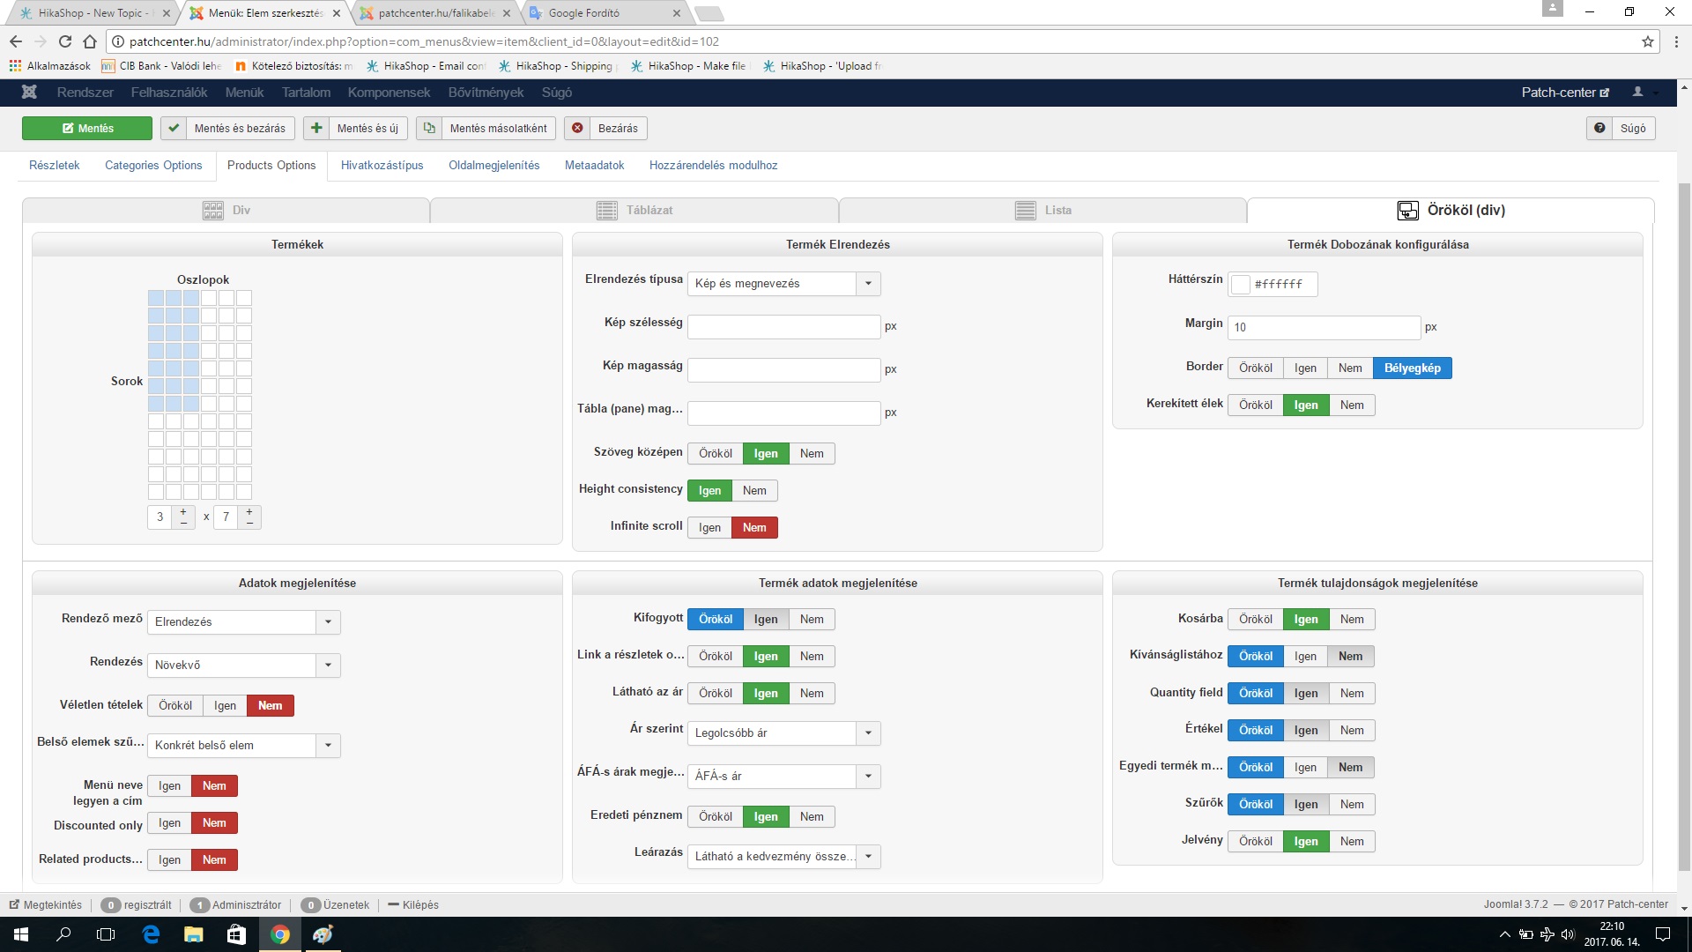Set Véletlen tételek to Igen
Viewport: 1692px width, 952px height.
click(225, 705)
